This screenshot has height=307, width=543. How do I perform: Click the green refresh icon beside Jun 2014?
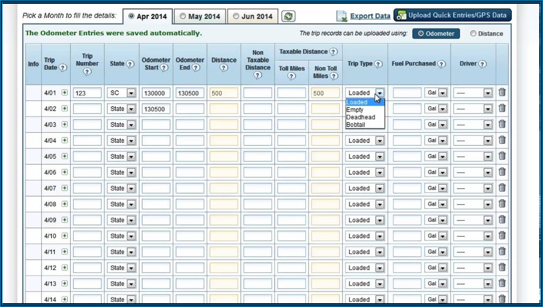[x=288, y=16]
